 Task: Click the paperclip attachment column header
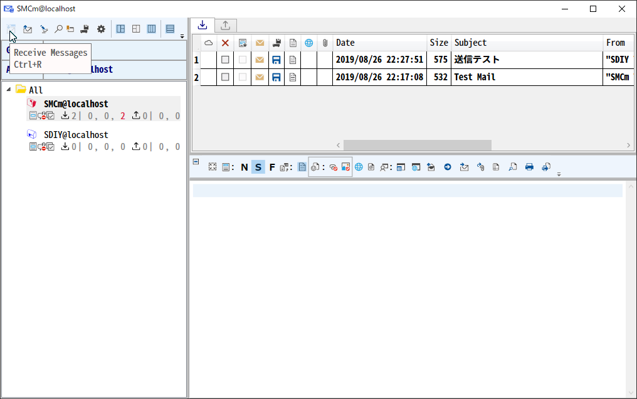pyautogui.click(x=325, y=43)
